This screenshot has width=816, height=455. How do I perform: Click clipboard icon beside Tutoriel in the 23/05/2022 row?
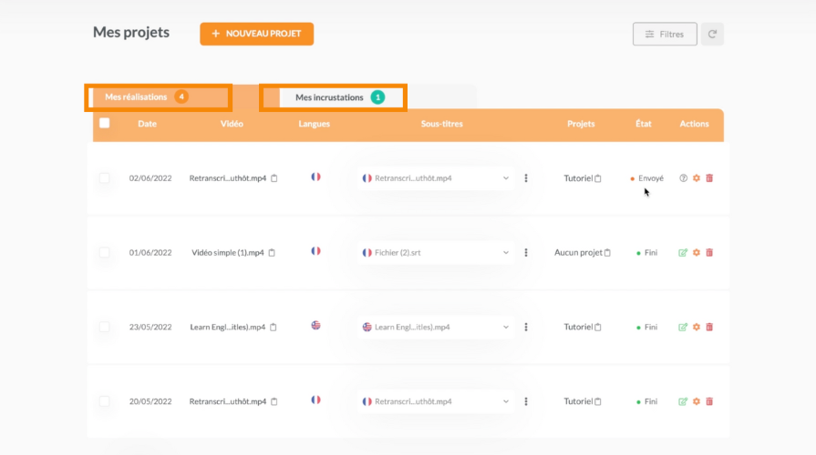598,327
